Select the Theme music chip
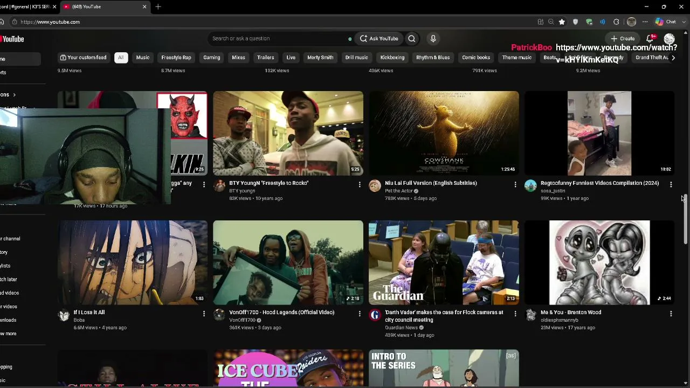This screenshot has width=690, height=388. point(517,58)
